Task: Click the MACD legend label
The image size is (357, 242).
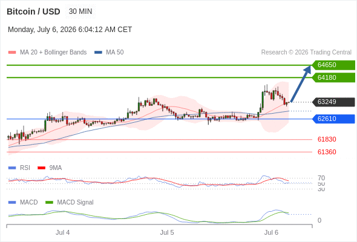Action: [x=28, y=203]
